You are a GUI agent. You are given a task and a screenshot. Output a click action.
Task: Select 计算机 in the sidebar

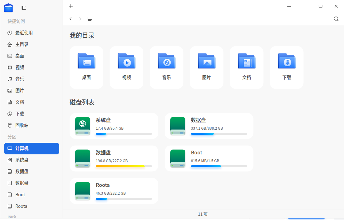pyautogui.click(x=32, y=148)
